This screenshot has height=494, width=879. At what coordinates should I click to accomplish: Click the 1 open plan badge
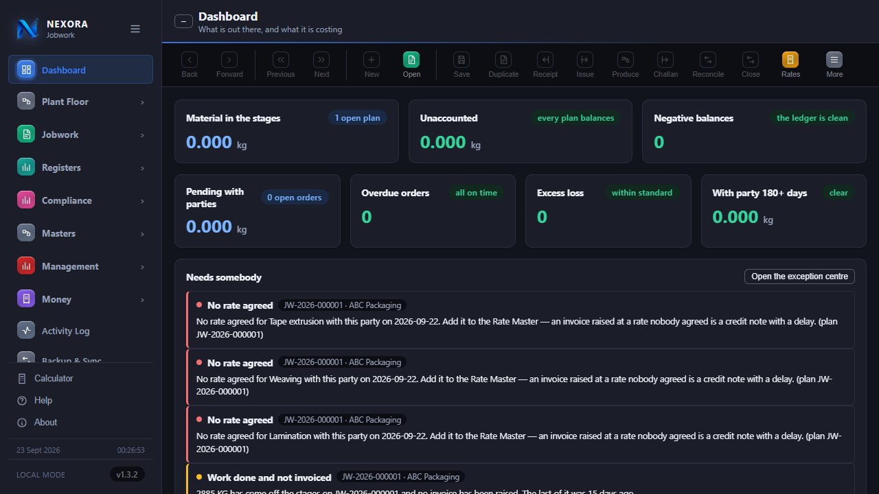tap(358, 118)
